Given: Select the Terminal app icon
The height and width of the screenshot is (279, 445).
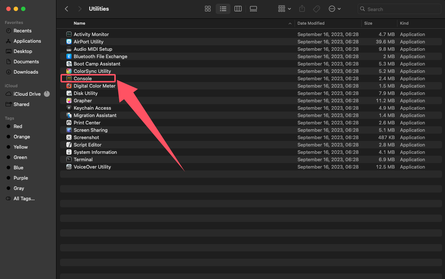Looking at the screenshot, I should [69, 159].
